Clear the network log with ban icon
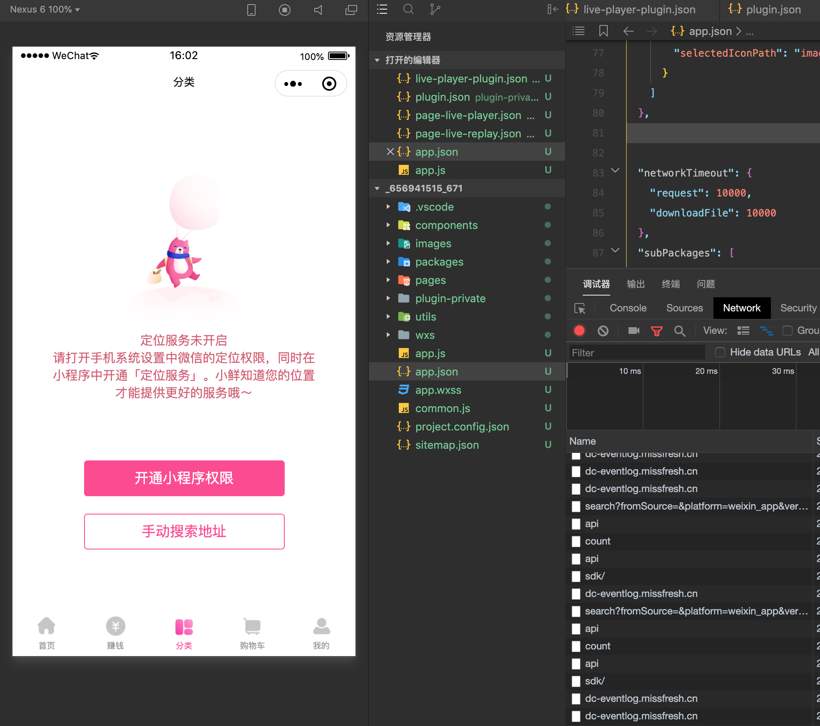Image resolution: width=820 pixels, height=726 pixels. pyautogui.click(x=603, y=331)
